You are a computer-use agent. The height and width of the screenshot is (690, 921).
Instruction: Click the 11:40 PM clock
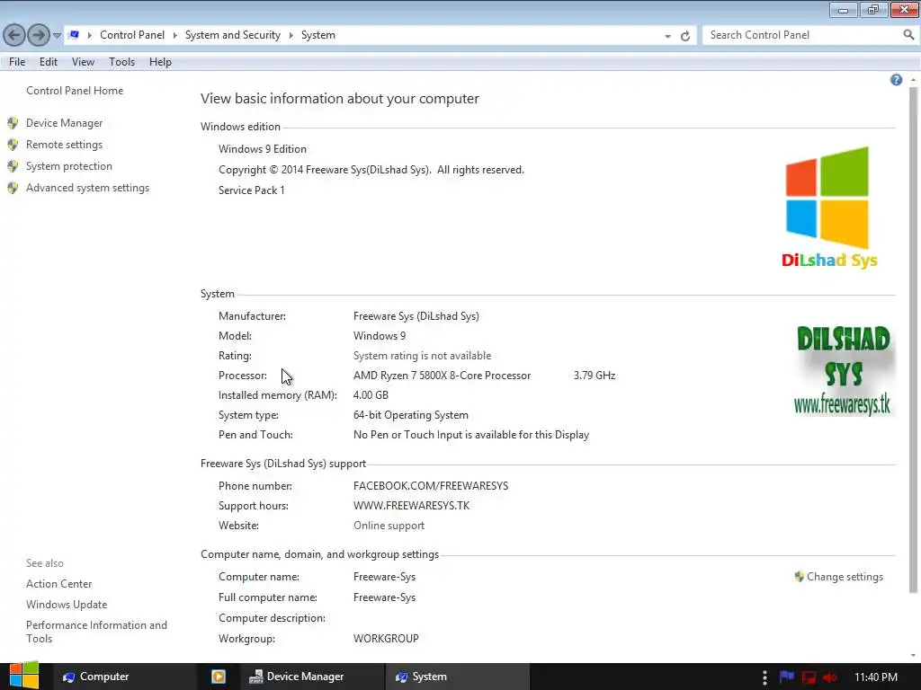coord(876,677)
